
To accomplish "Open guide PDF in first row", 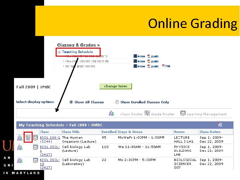I will pyautogui.click(x=153, y=56).
